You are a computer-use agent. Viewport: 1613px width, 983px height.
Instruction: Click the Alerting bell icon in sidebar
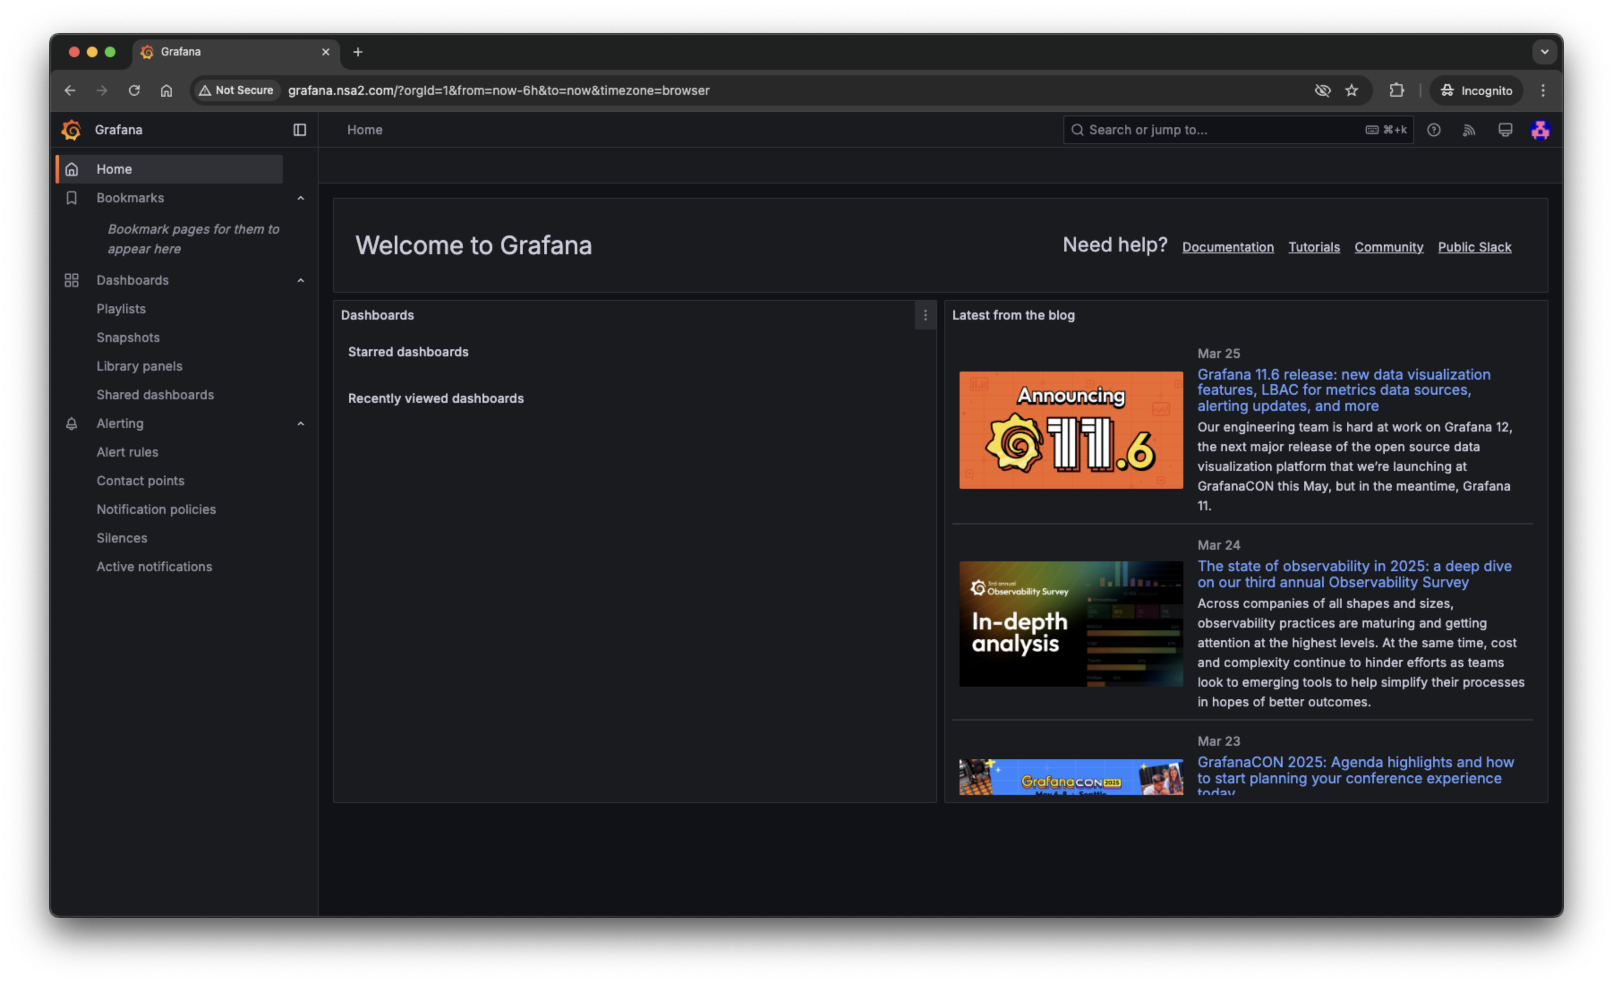click(72, 424)
